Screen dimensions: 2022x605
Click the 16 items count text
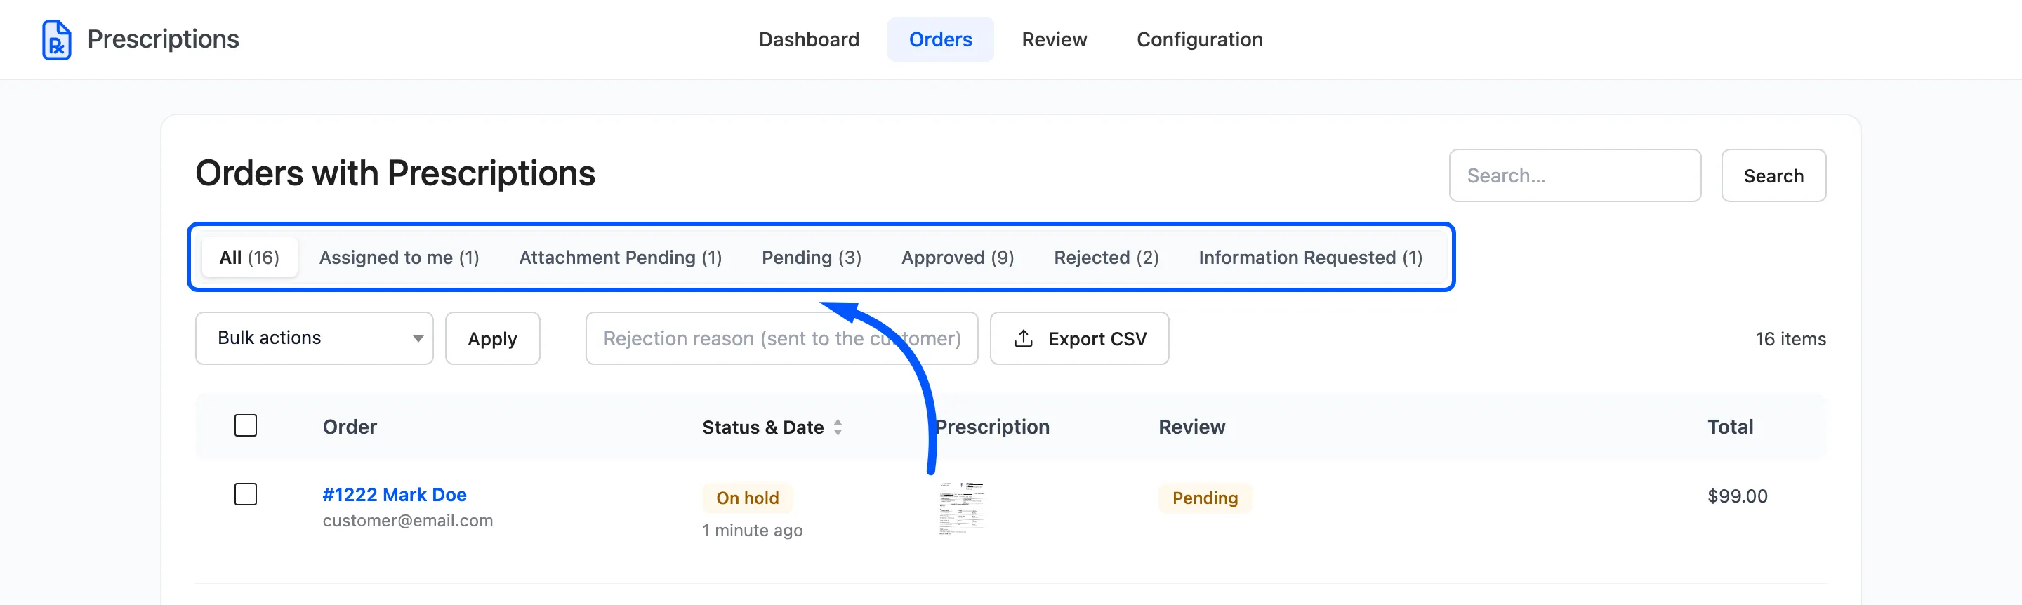[x=1790, y=339]
